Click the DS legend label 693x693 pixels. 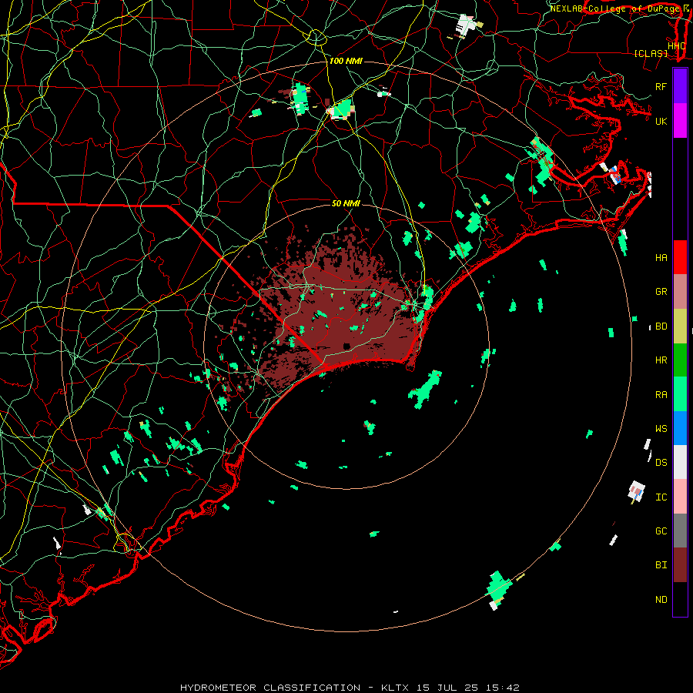661,463
